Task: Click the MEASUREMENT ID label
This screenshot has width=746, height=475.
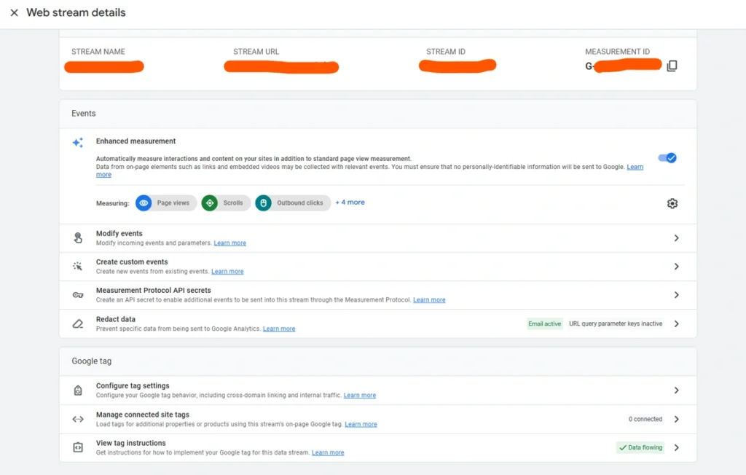Action: [617, 52]
